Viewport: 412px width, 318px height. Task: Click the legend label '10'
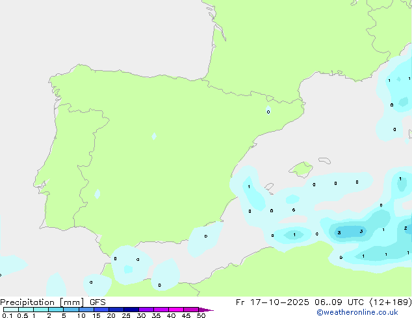(81, 315)
